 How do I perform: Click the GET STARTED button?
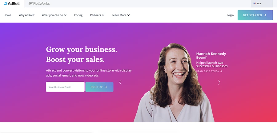coord(255,15)
